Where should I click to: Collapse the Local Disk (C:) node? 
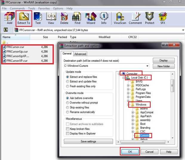tap(124, 77)
